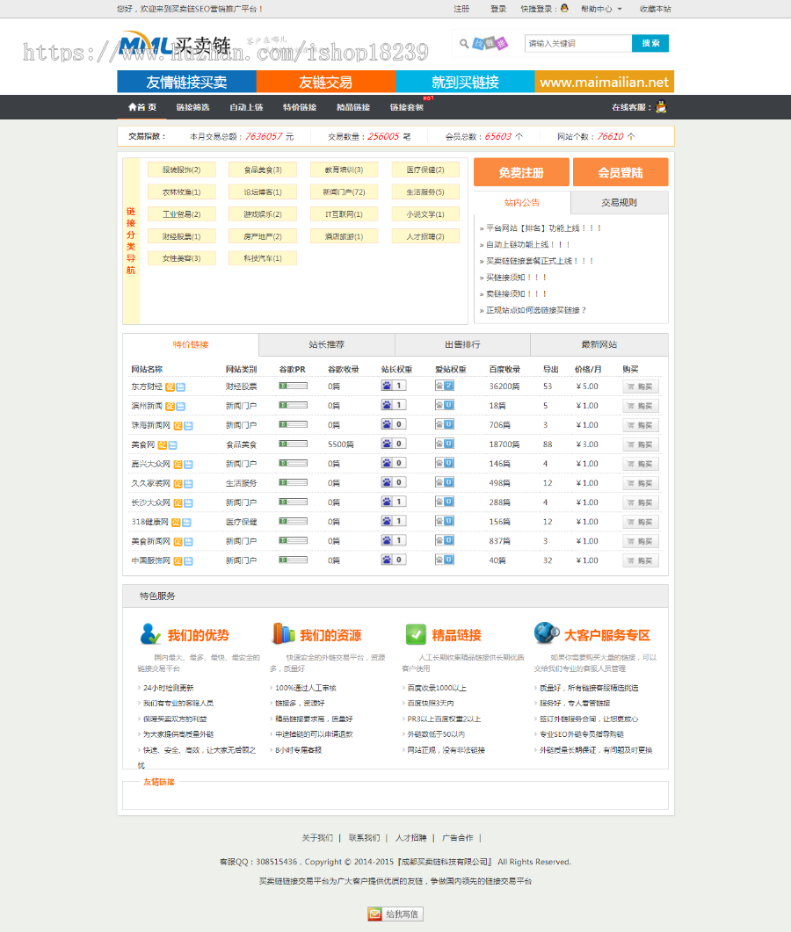Click the blue icon next to 美食网
Image resolution: width=791 pixels, height=932 pixels.
coord(172,444)
